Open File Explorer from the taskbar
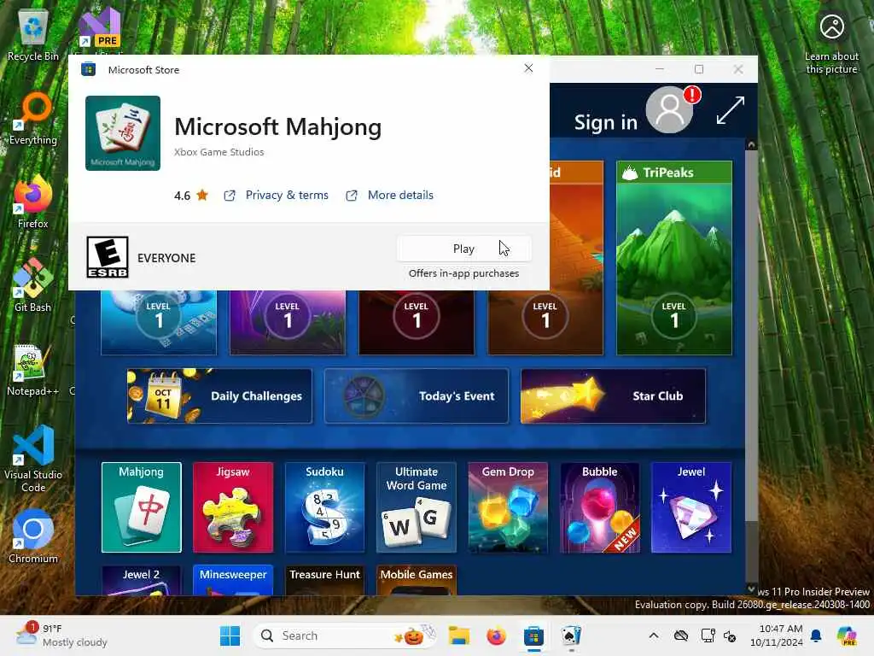Image resolution: width=874 pixels, height=656 pixels. (x=459, y=635)
